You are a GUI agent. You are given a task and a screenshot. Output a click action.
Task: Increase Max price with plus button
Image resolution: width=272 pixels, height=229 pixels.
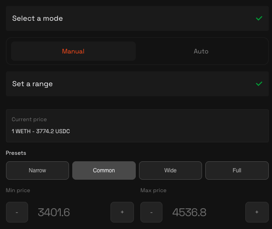tap(257, 212)
